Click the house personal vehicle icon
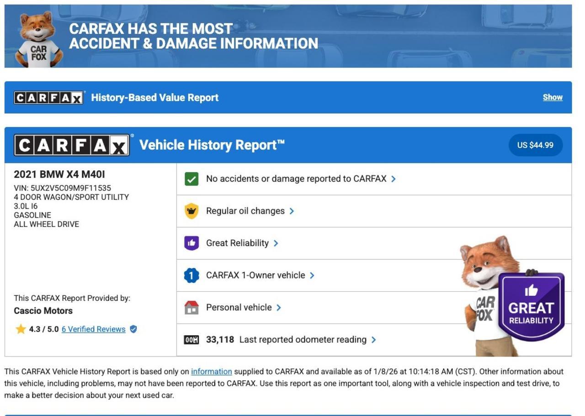The width and height of the screenshot is (585, 416). tap(191, 307)
